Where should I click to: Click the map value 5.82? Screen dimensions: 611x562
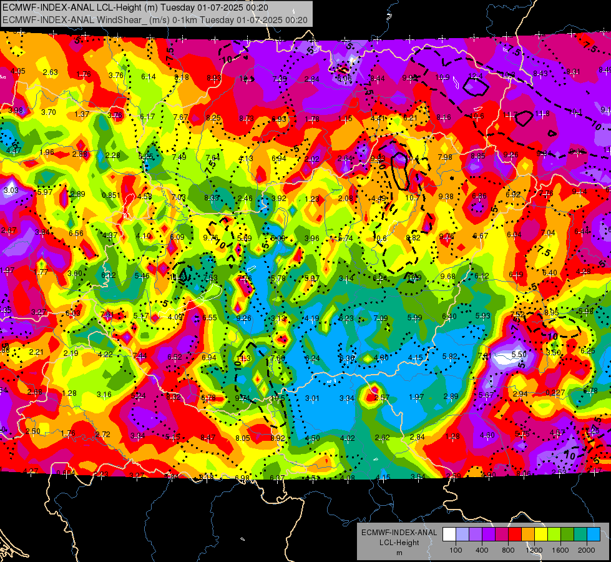pyautogui.click(x=450, y=356)
